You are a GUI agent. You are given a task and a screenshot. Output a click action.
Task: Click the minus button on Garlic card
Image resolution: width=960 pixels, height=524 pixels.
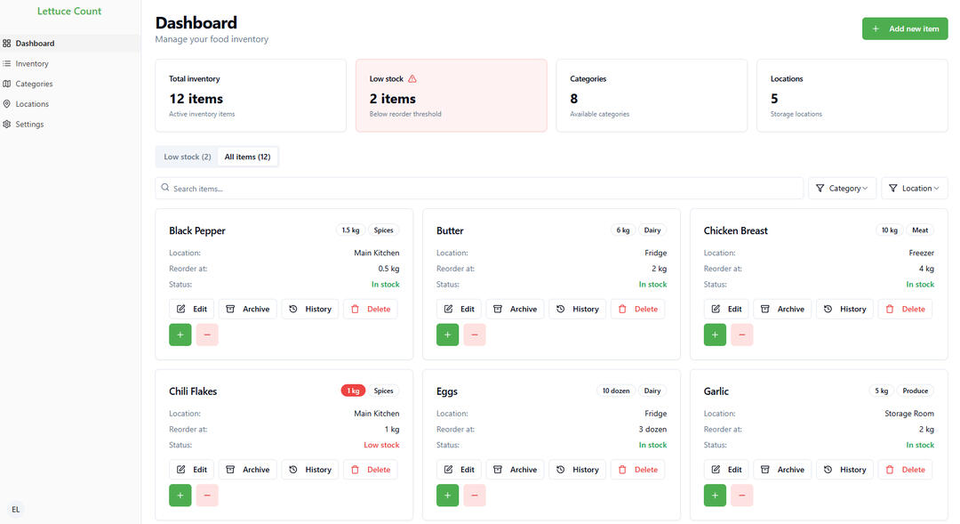click(741, 496)
